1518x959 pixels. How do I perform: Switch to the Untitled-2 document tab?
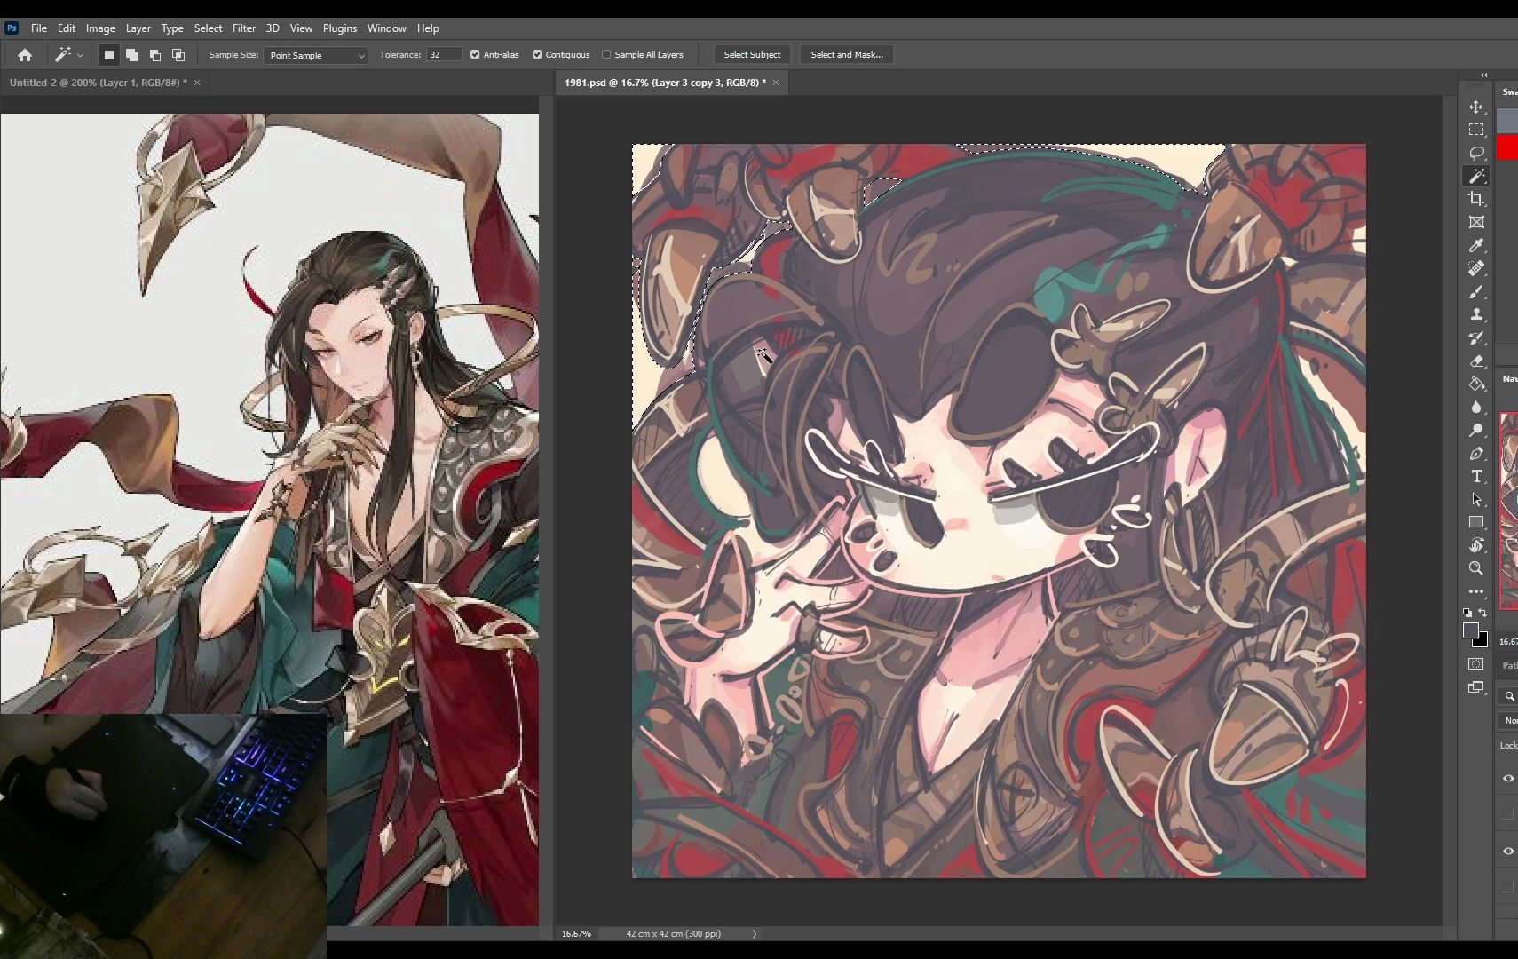pyautogui.click(x=98, y=83)
